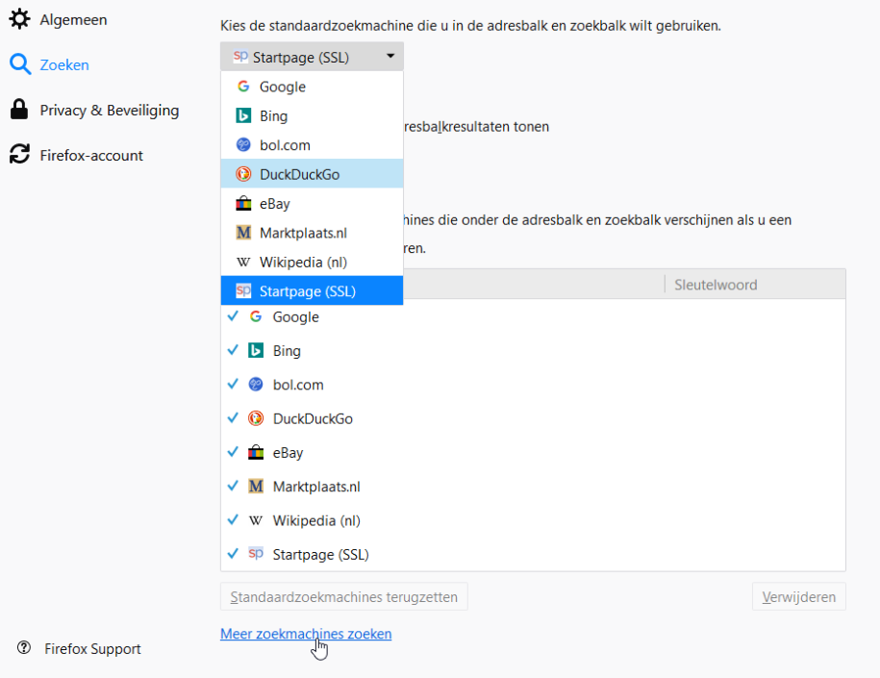Click the Sleutelwoord column header

[x=716, y=285]
